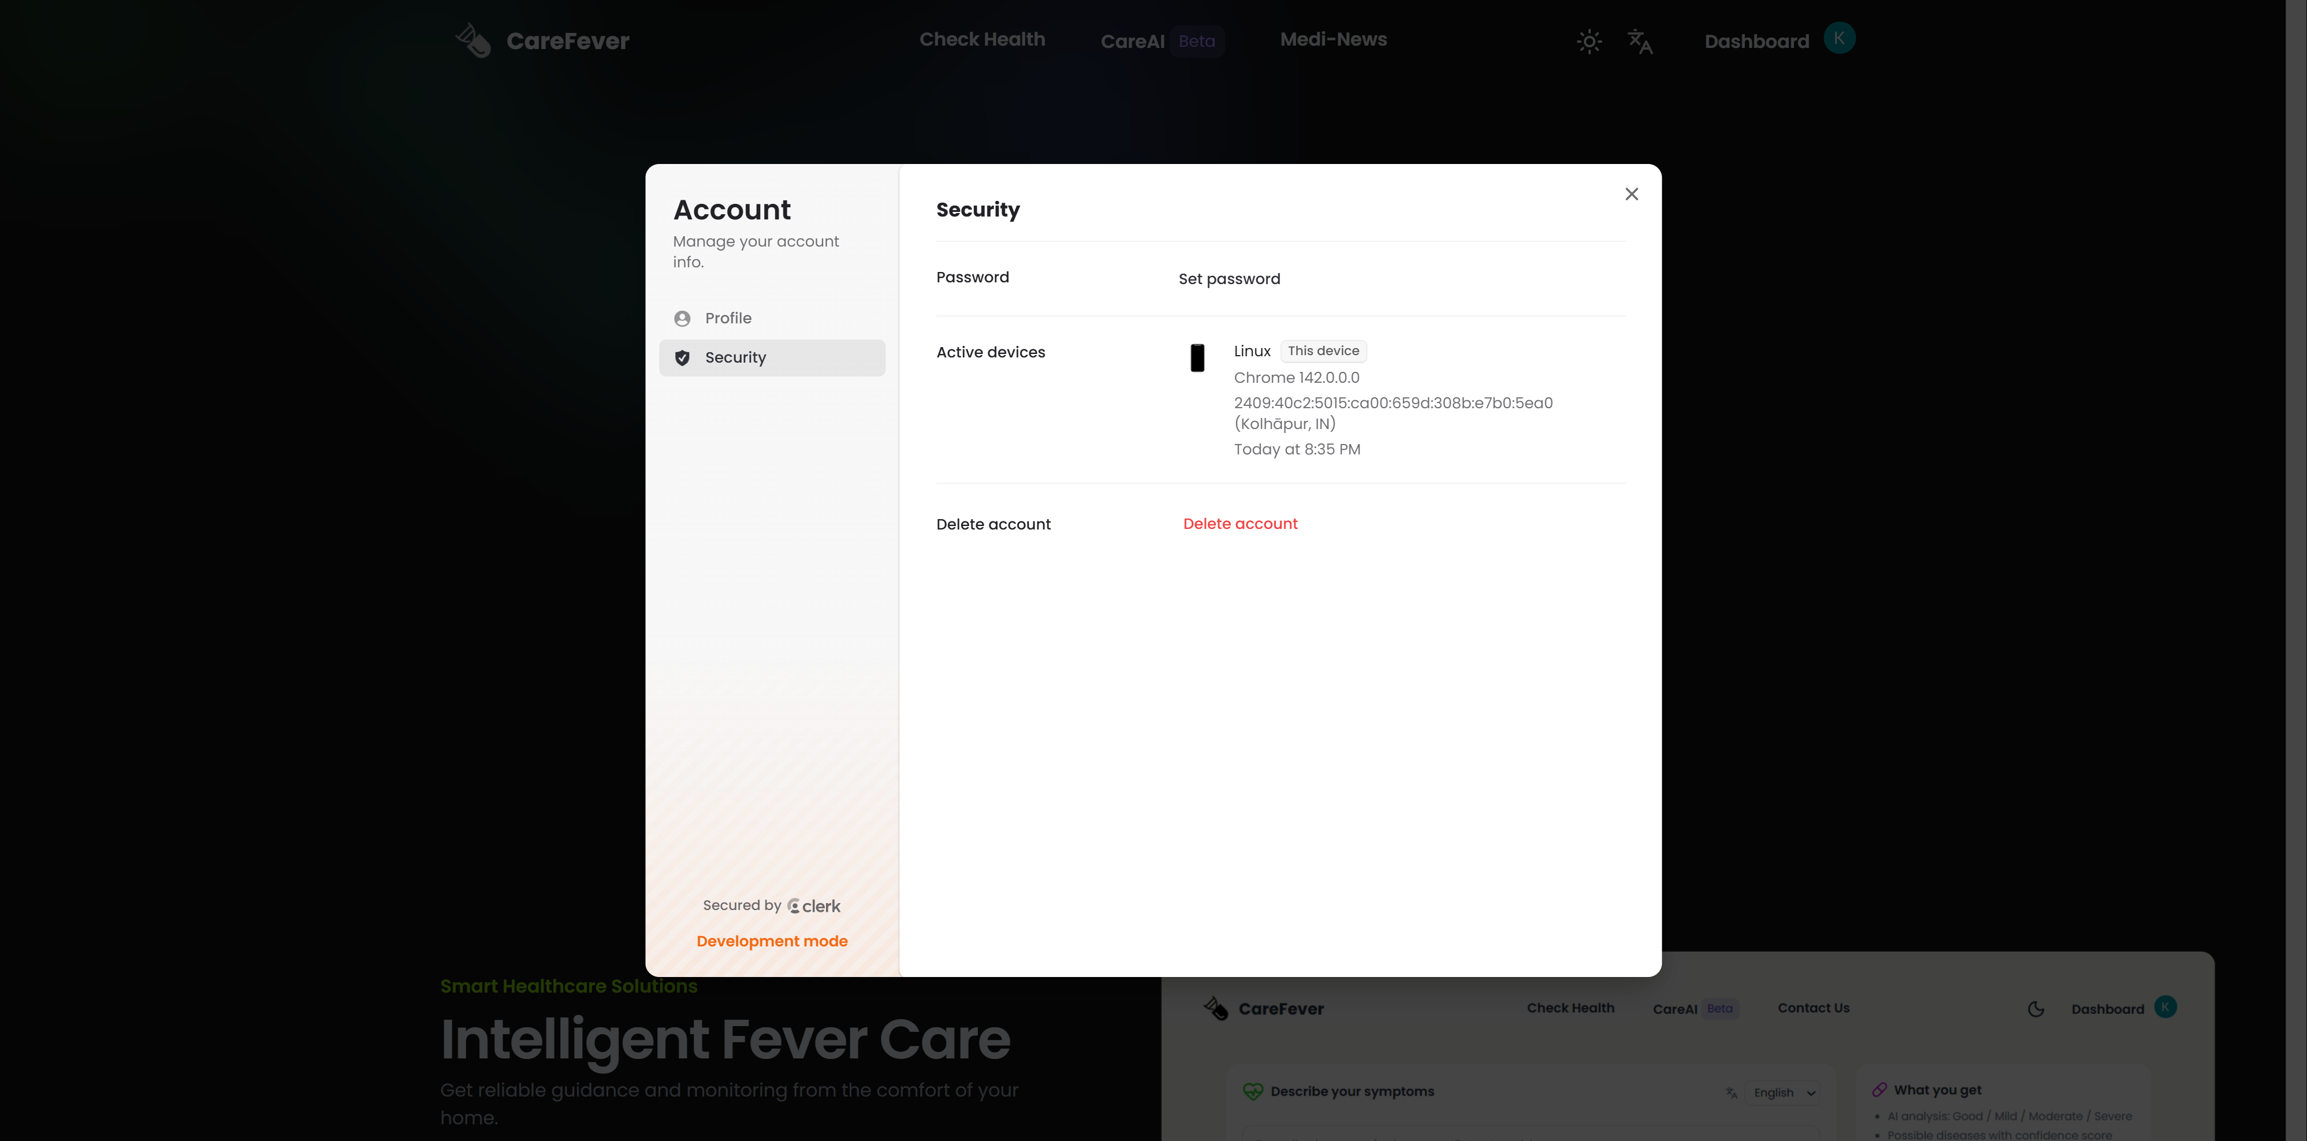This screenshot has width=2307, height=1141.
Task: Toggle light theme with sun icon
Action: (1589, 41)
